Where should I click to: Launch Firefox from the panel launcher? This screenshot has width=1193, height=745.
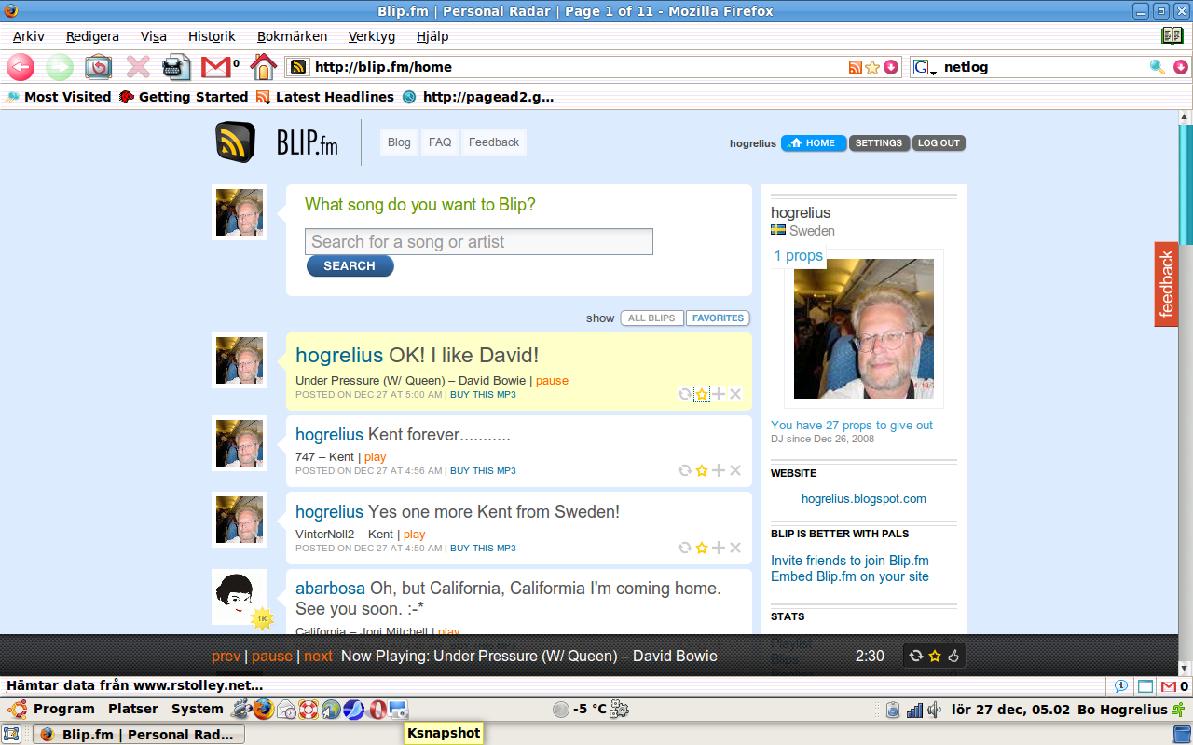[x=265, y=710]
